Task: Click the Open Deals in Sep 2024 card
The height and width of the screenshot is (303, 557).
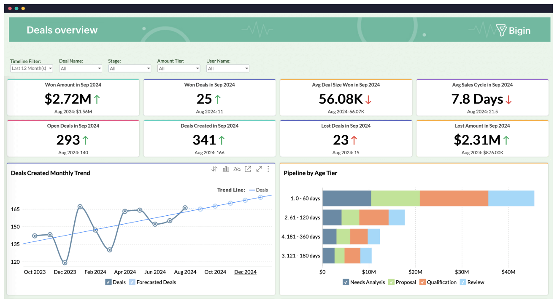Action: pyautogui.click(x=73, y=139)
